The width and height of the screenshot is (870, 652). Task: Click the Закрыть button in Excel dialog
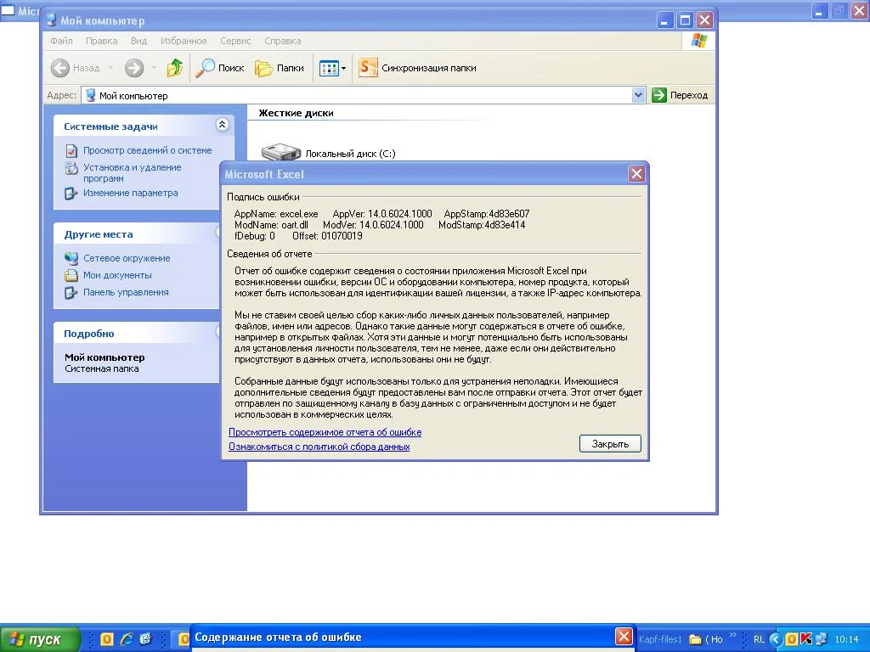click(610, 443)
